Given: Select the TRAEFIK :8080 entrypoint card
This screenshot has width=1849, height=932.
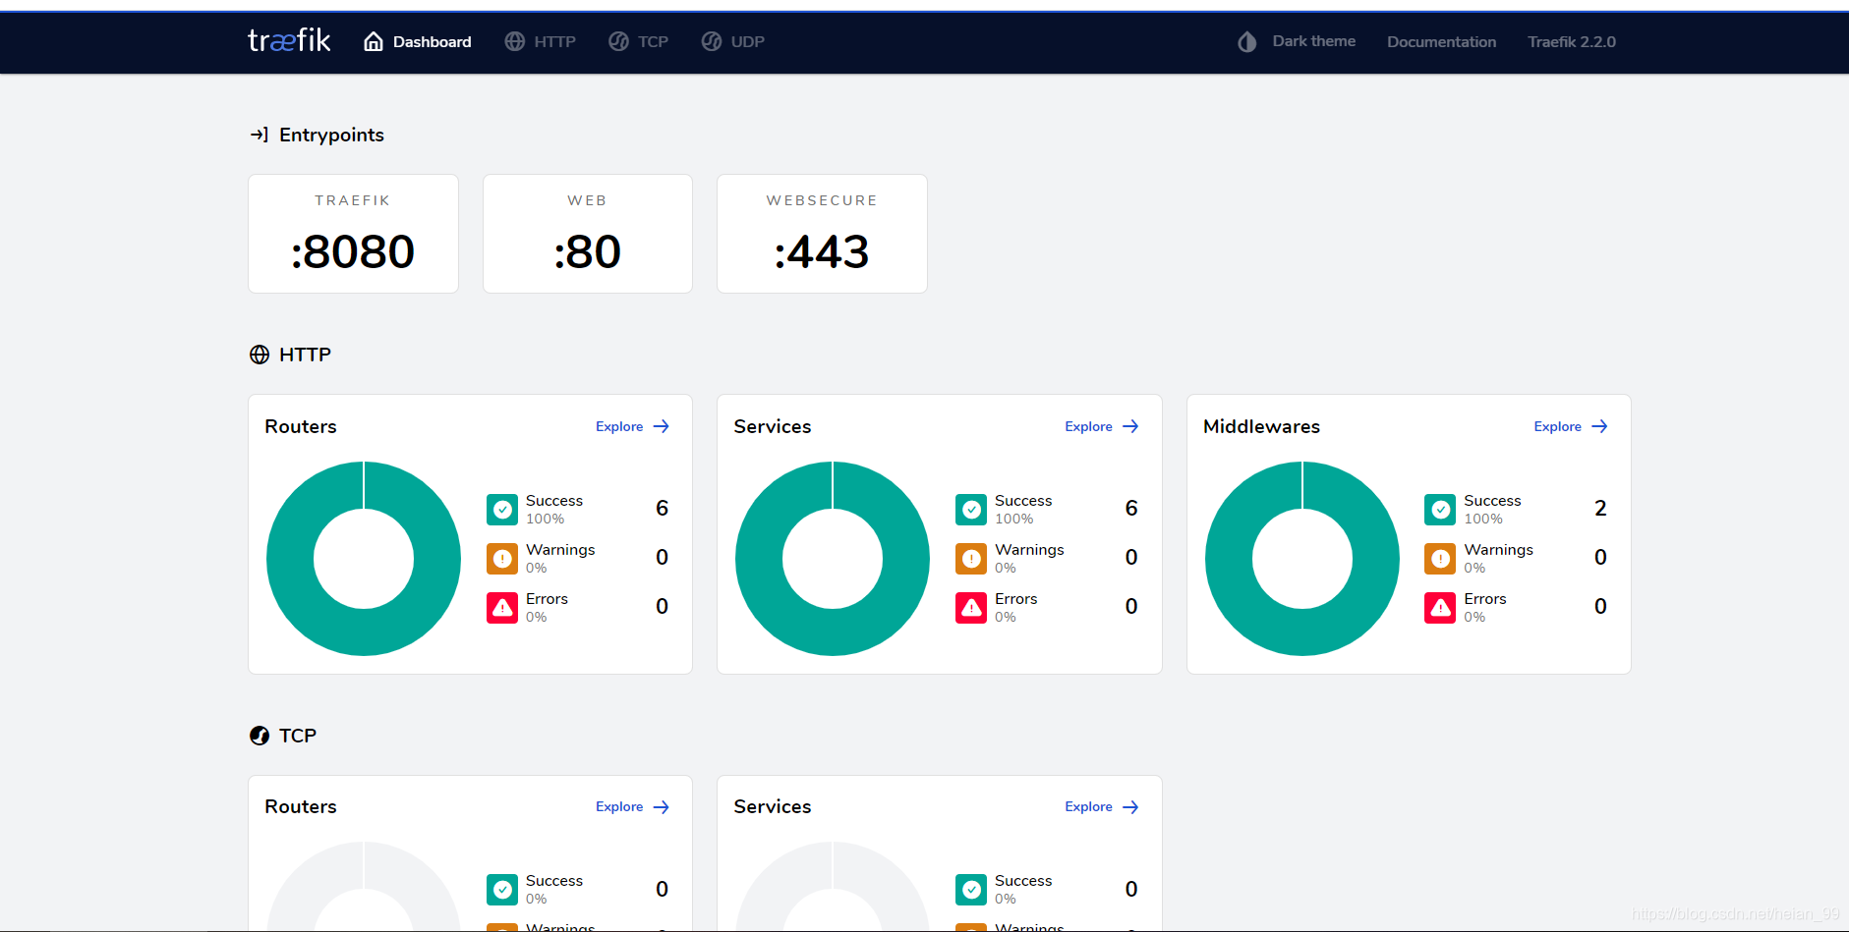Looking at the screenshot, I should 353,234.
